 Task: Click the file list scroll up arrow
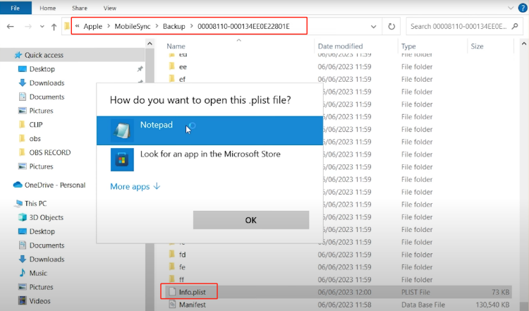point(523,44)
